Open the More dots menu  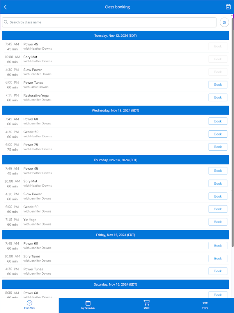[205, 303]
